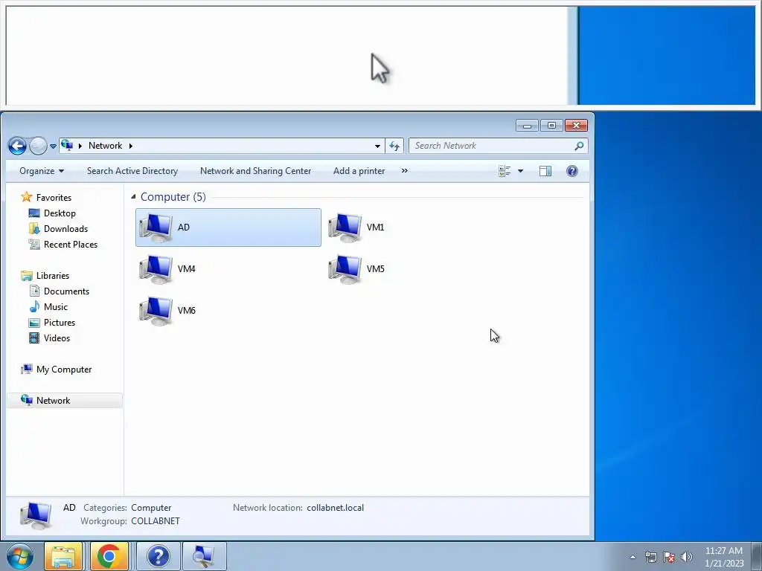Image resolution: width=762 pixels, height=571 pixels.
Task: Collapse the Computer (5) group
Action: pos(133,196)
